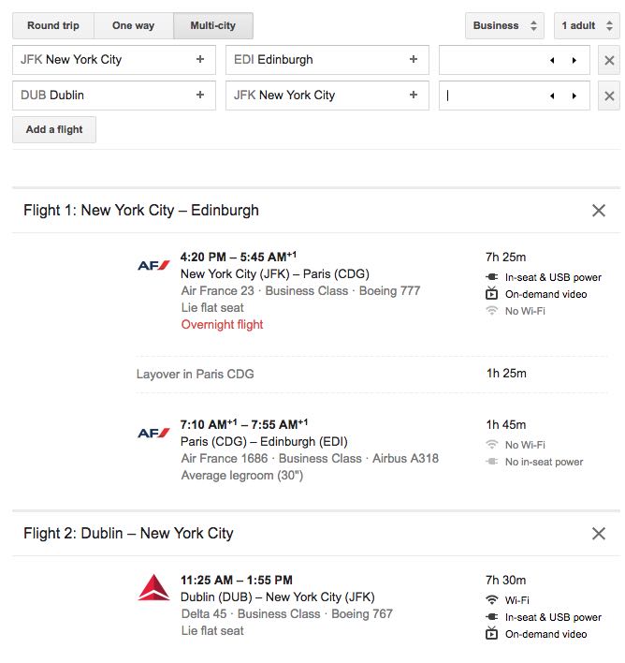Image resolution: width=625 pixels, height=663 pixels.
Task: Go to previous date for first flight
Action: click(x=552, y=60)
